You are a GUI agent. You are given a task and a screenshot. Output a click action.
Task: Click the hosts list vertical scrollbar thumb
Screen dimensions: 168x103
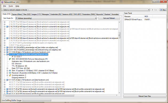119,35
